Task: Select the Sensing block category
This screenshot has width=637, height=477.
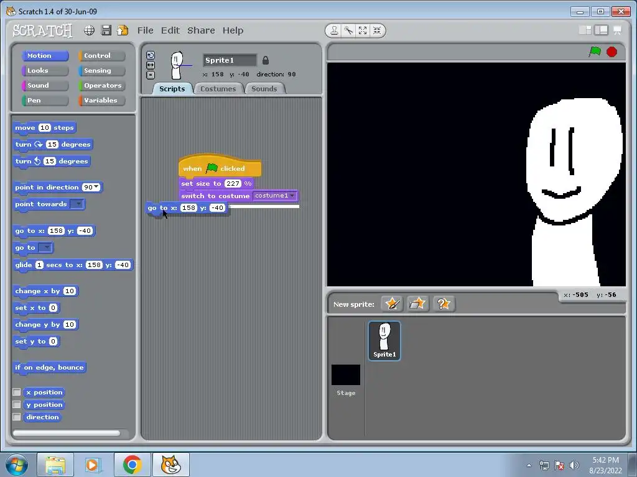Action: tap(101, 71)
